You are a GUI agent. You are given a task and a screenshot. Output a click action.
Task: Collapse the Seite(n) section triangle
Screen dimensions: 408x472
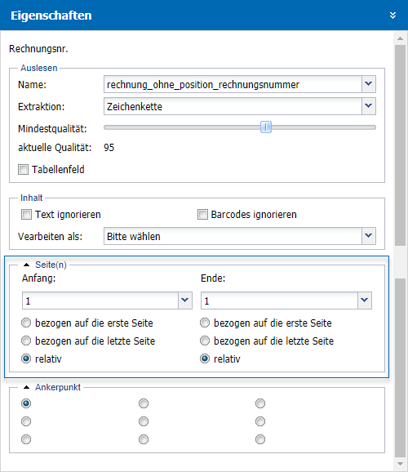(26, 265)
